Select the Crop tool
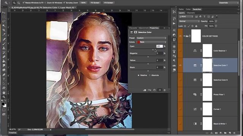The image size is (243, 136). point(4,30)
